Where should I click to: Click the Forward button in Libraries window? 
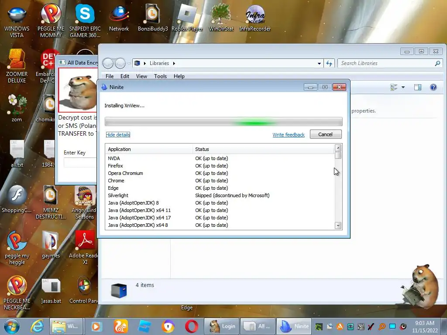pyautogui.click(x=120, y=63)
